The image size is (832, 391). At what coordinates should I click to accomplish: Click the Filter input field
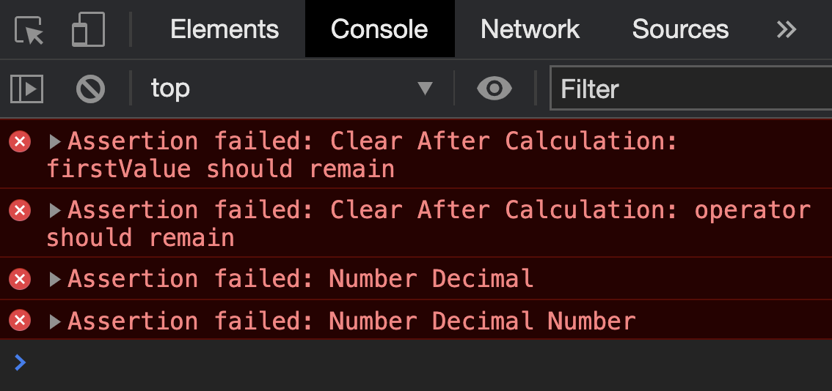coord(690,89)
